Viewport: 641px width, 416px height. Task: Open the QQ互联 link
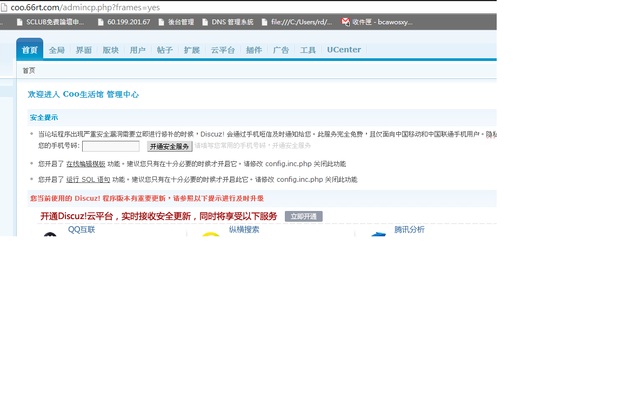82,229
